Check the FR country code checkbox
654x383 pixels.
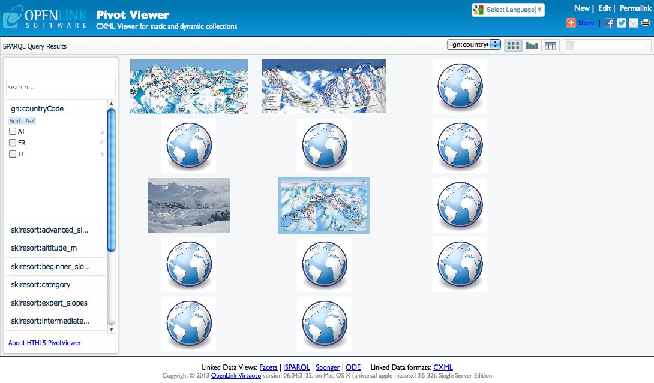click(x=13, y=143)
